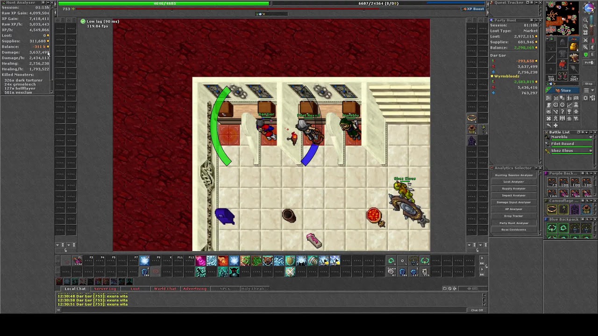This screenshot has height=336, width=598.
Task: Click the question mark help icon
Action: coord(562,112)
